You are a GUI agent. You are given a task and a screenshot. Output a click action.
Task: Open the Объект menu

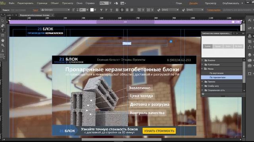point(55,3)
